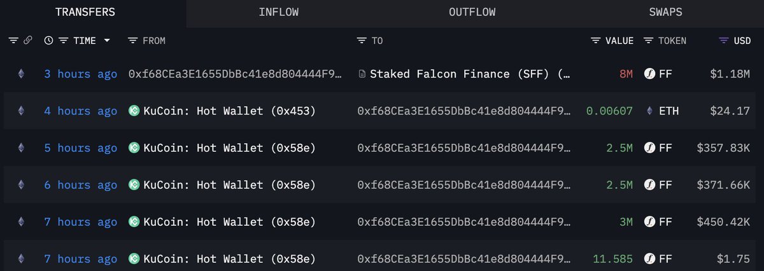This screenshot has height=271, width=764.
Task: Click the Ethereum icon on 3 hours ago row
Action: point(21,74)
